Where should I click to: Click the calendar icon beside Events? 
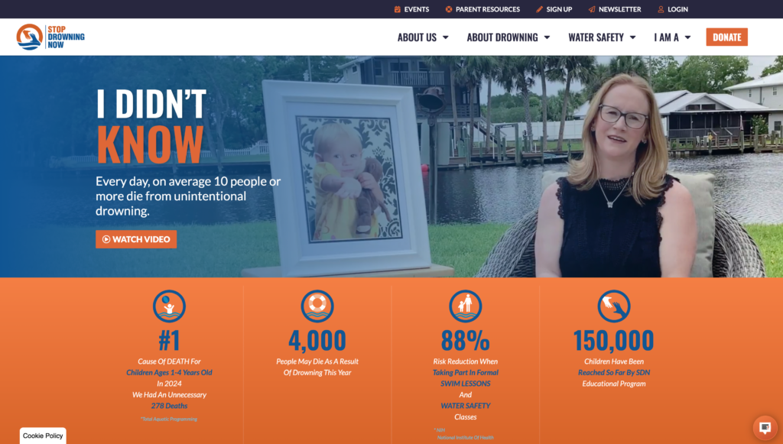[x=398, y=9]
